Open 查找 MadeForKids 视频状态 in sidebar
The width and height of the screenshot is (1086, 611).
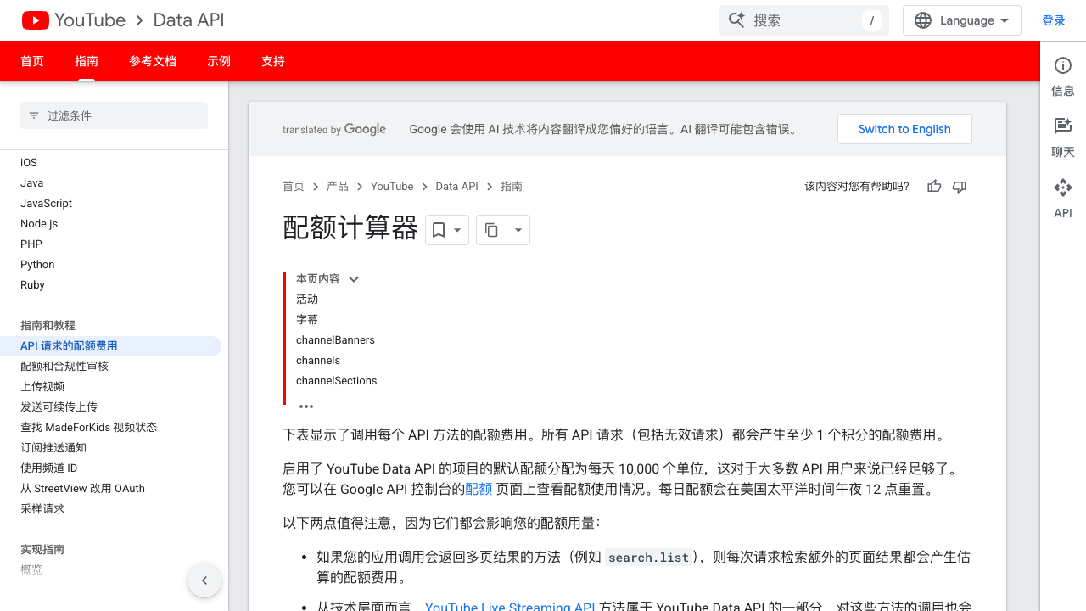pos(88,428)
